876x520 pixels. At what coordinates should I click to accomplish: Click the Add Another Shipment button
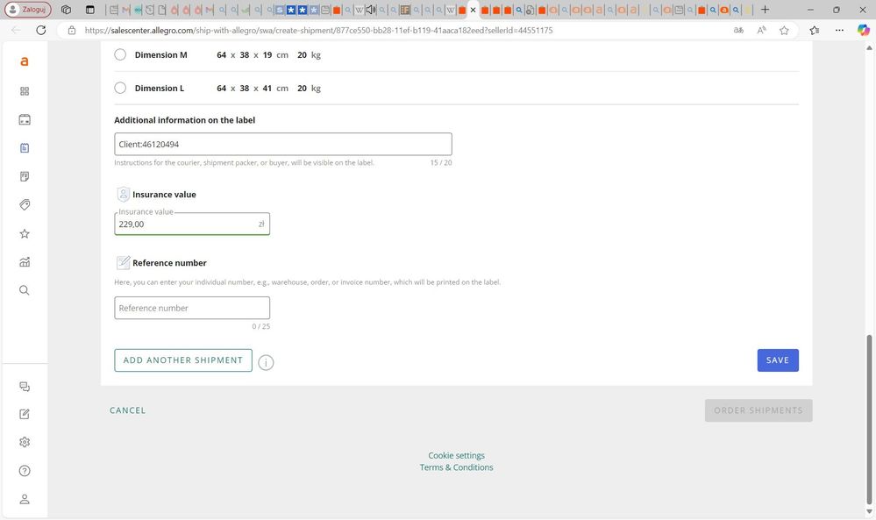(x=183, y=360)
